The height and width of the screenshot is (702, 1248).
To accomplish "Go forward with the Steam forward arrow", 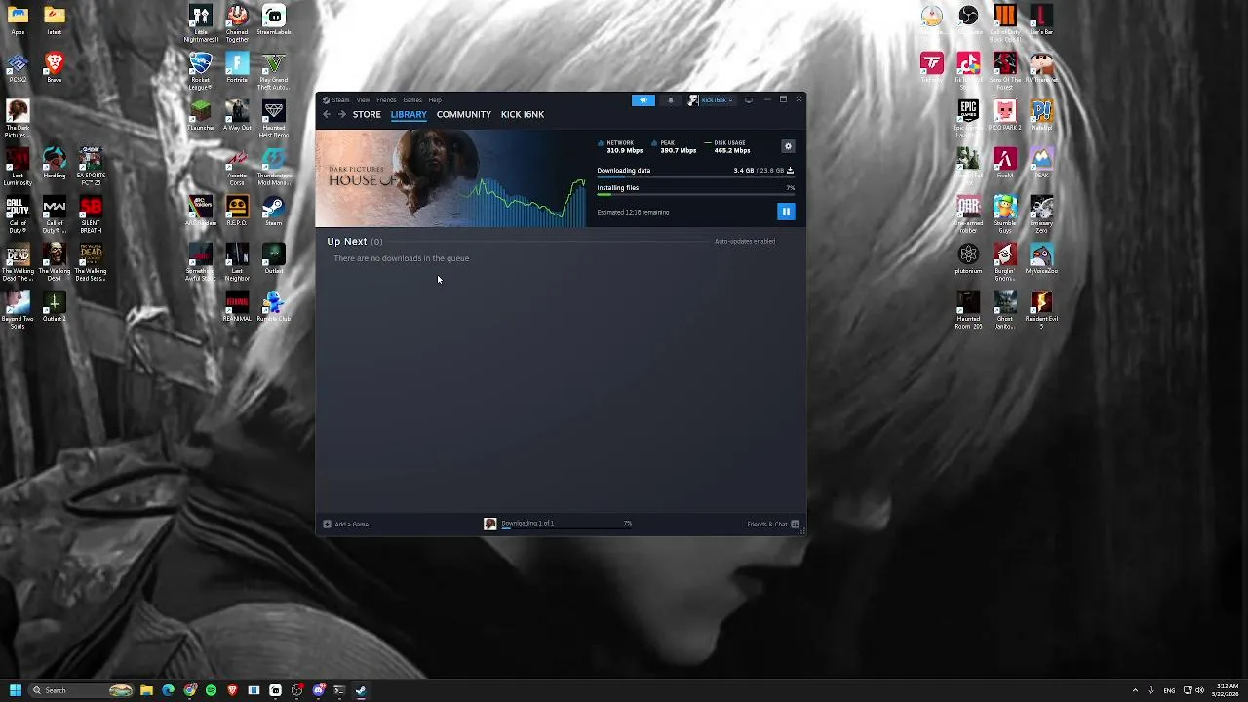I will 341,114.
